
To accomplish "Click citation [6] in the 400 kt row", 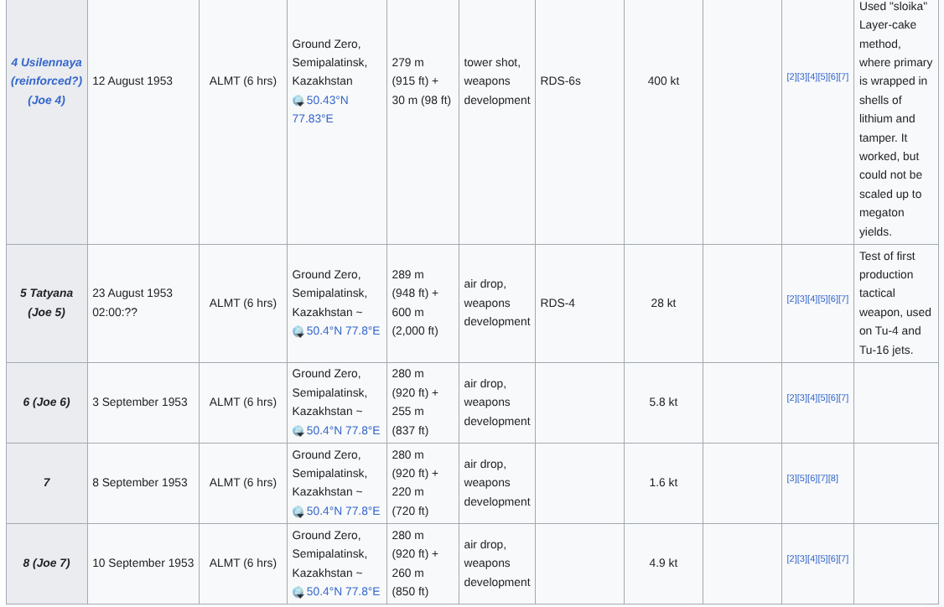I will click(x=832, y=77).
